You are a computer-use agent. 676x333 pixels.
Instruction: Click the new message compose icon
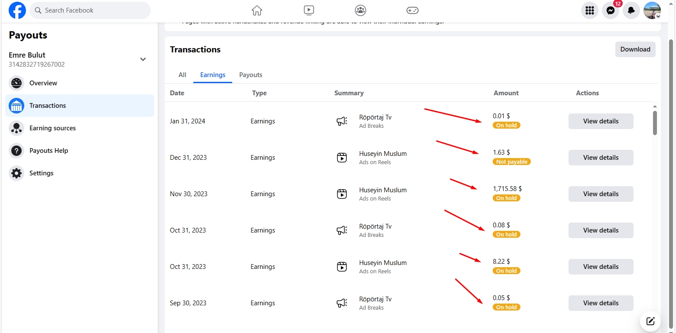tap(650, 321)
